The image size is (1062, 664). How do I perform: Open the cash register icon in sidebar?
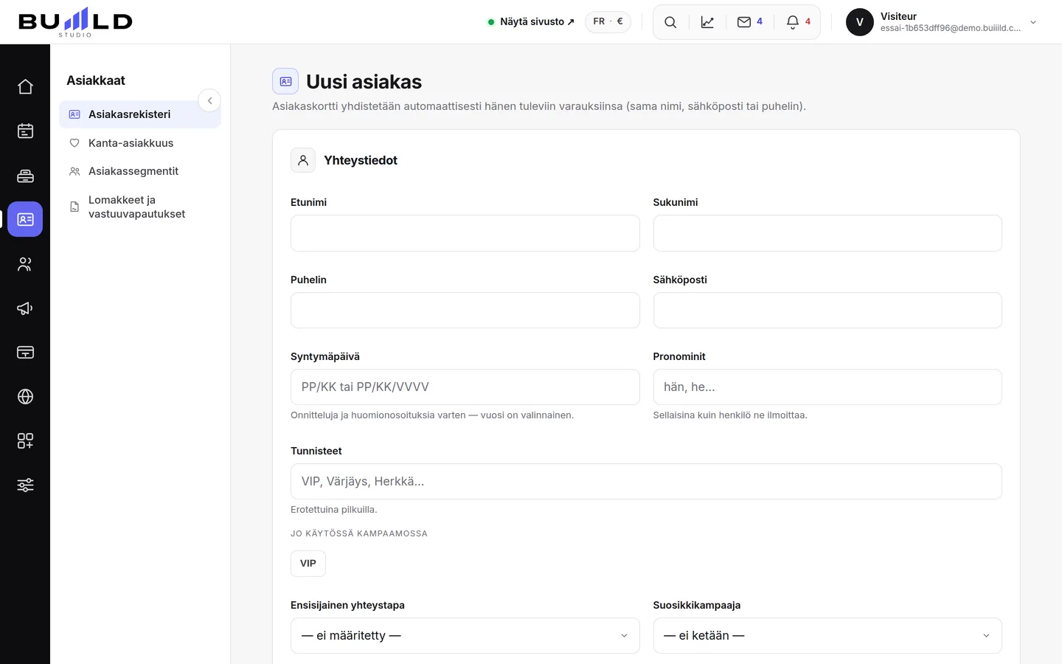pos(25,176)
